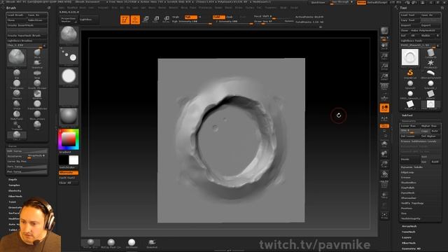Viewport: 448px width, 252px height.
Task: Select the Move brush icon
Action: pos(37,52)
